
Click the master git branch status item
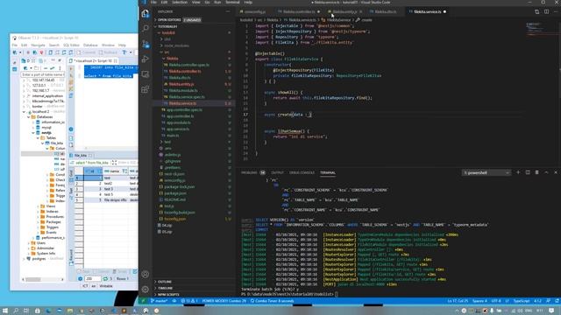(160, 301)
